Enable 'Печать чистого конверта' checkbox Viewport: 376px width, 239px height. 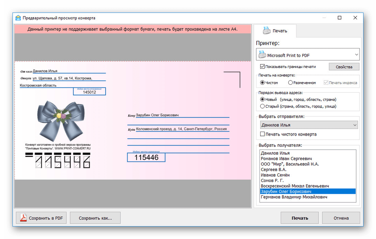(262, 134)
